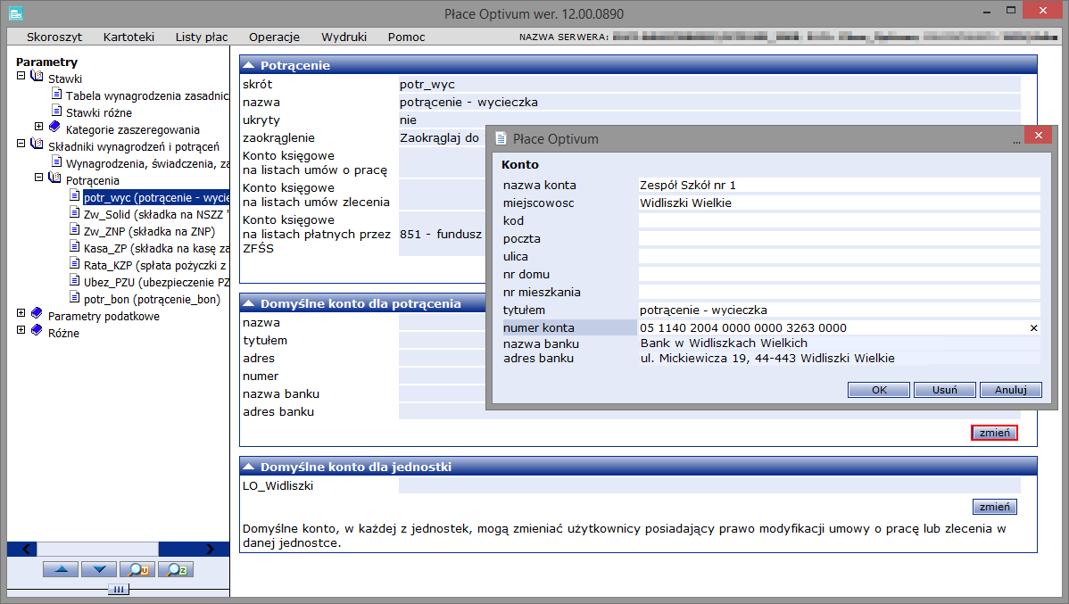Click the document icon in the Konto dialog title
Screen dimensions: 1069x604
501,138
